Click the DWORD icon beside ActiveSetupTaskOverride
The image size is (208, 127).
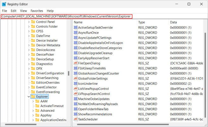coord(76,28)
